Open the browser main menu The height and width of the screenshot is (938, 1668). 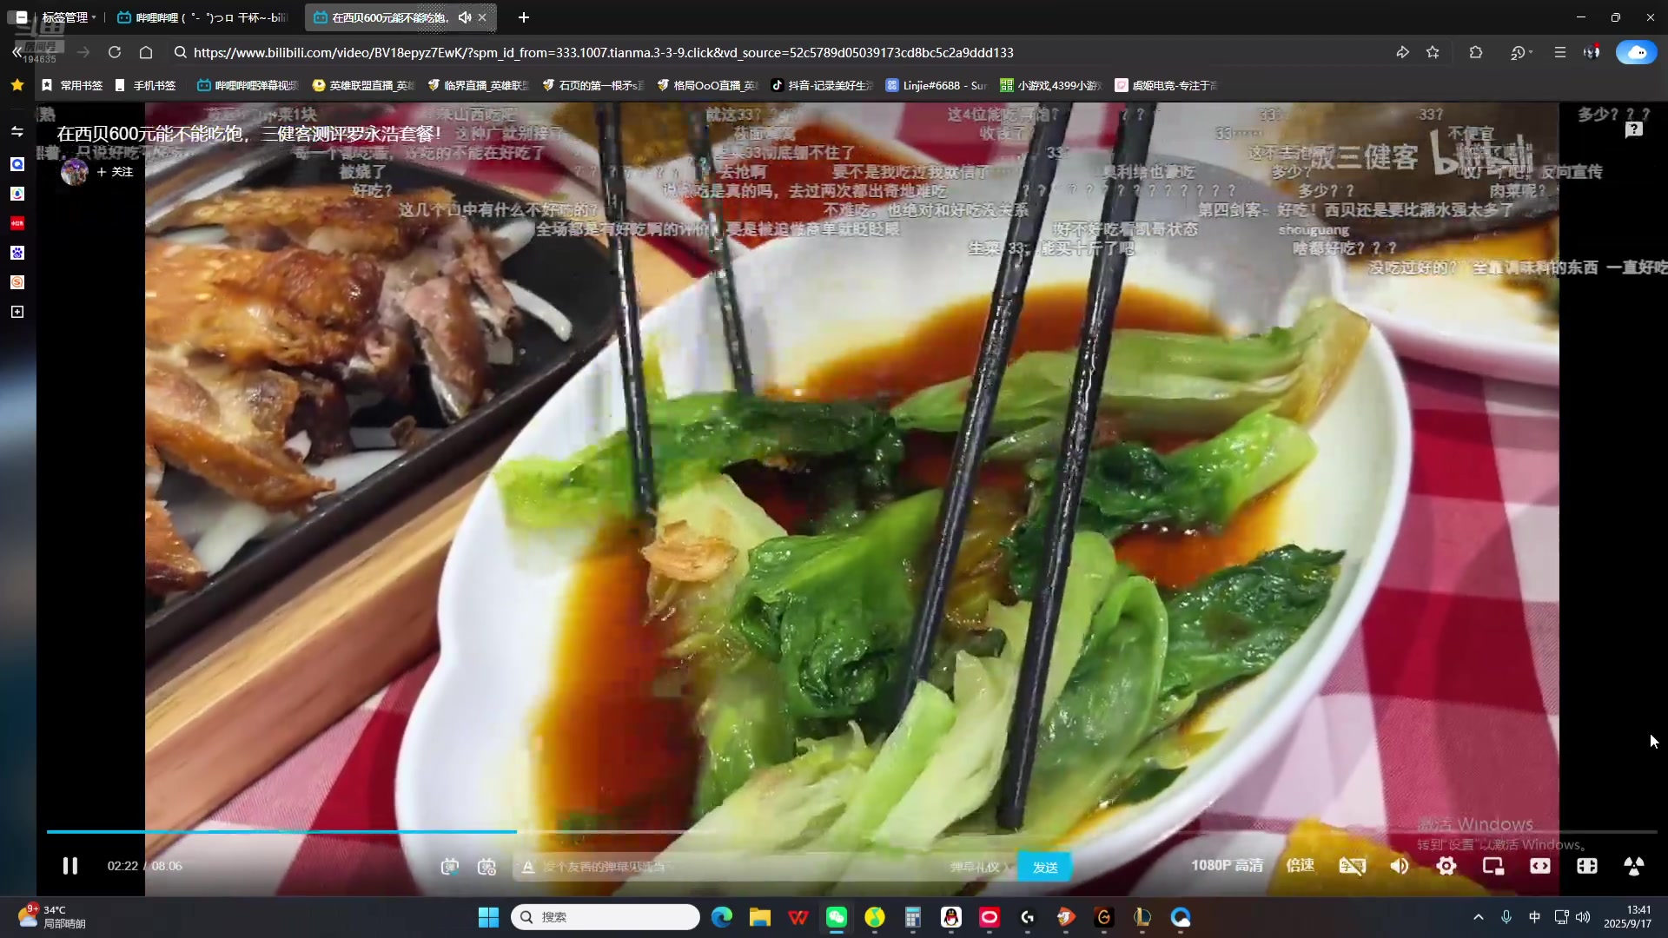click(1559, 52)
